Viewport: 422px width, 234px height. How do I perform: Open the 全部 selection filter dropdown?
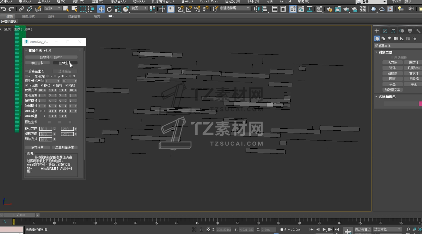coord(52,8)
